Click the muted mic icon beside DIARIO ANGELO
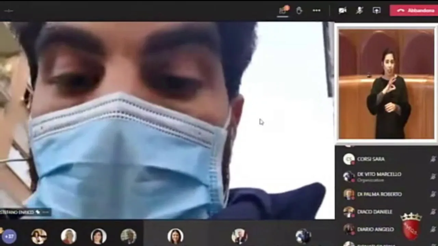 point(433,229)
